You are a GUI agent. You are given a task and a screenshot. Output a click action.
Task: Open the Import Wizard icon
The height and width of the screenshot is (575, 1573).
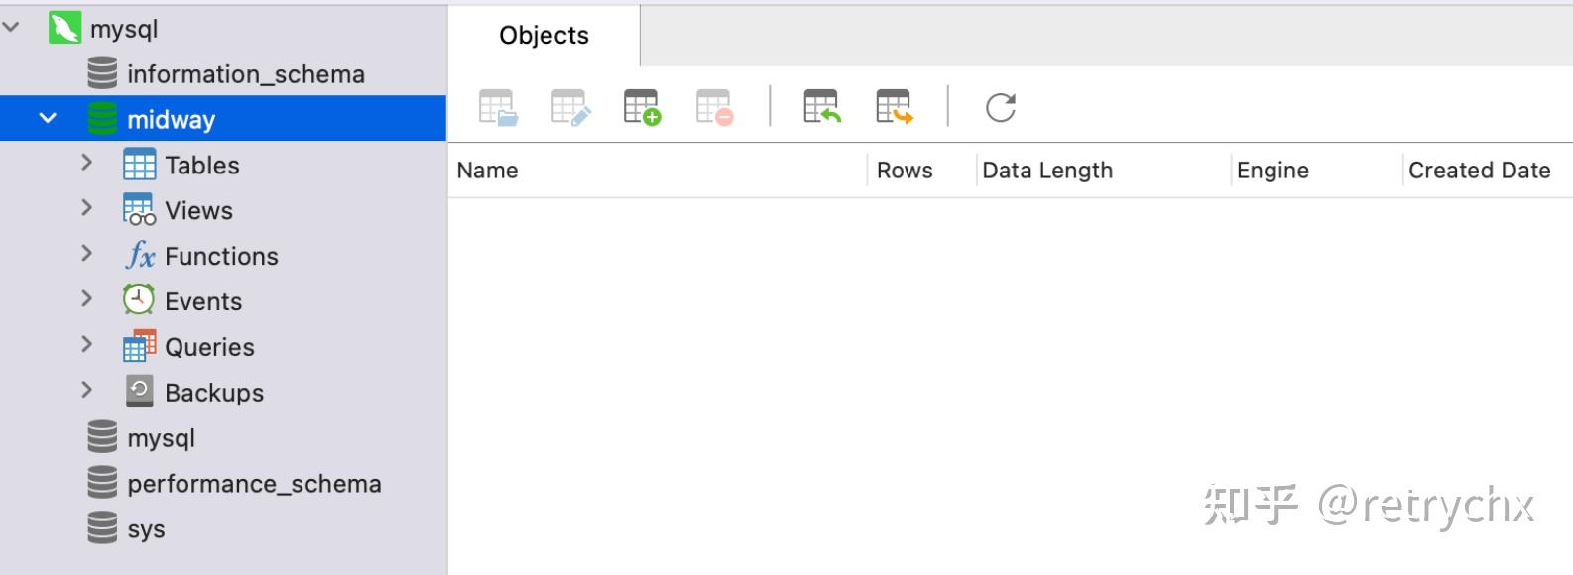point(821,107)
